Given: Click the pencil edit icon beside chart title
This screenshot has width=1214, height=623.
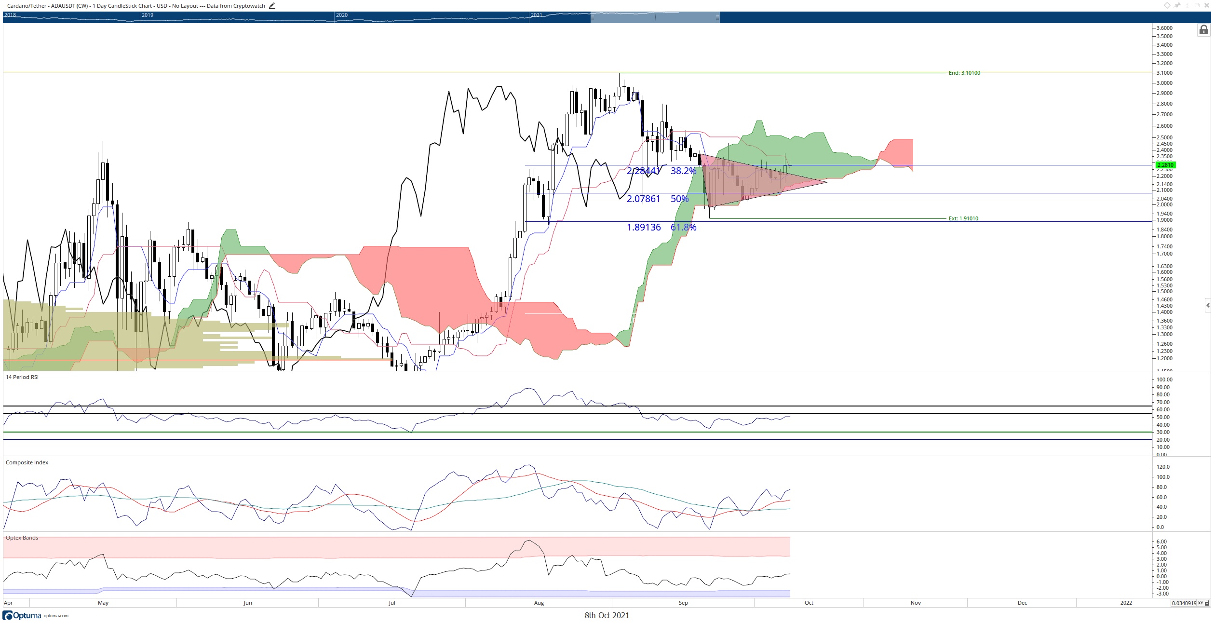Looking at the screenshot, I should (272, 6).
